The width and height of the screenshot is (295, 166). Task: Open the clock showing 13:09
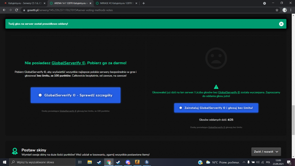pos(278,162)
